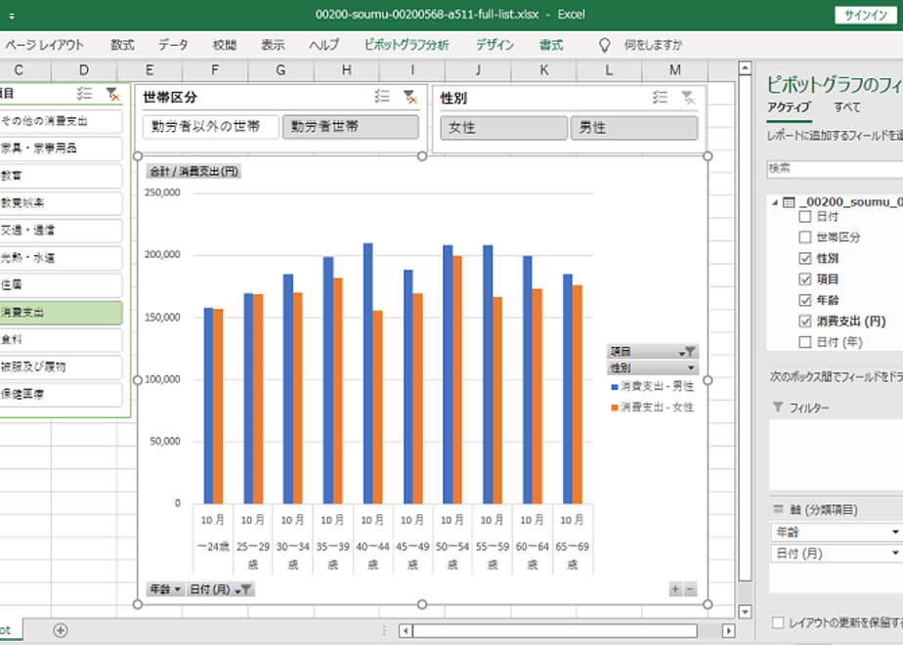Expand the entire chart field with plus button
Screen dimensions: 903x645
pos(675,588)
